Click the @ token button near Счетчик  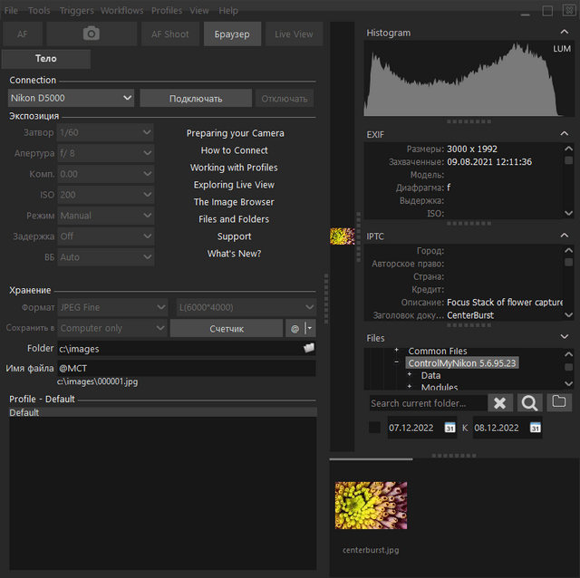click(x=295, y=329)
